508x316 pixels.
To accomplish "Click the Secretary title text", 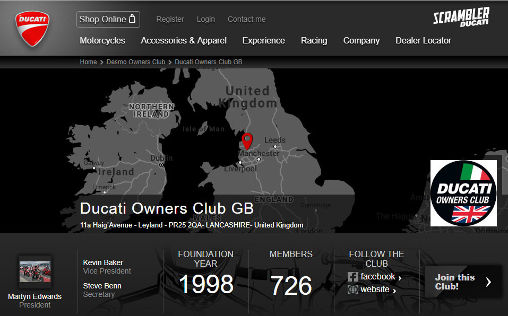I will [99, 294].
